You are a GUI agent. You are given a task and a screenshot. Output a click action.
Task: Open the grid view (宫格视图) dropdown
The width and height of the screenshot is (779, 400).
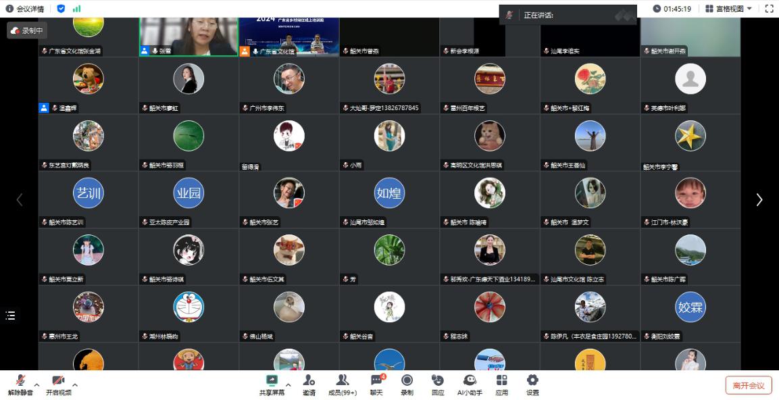pyautogui.click(x=728, y=9)
